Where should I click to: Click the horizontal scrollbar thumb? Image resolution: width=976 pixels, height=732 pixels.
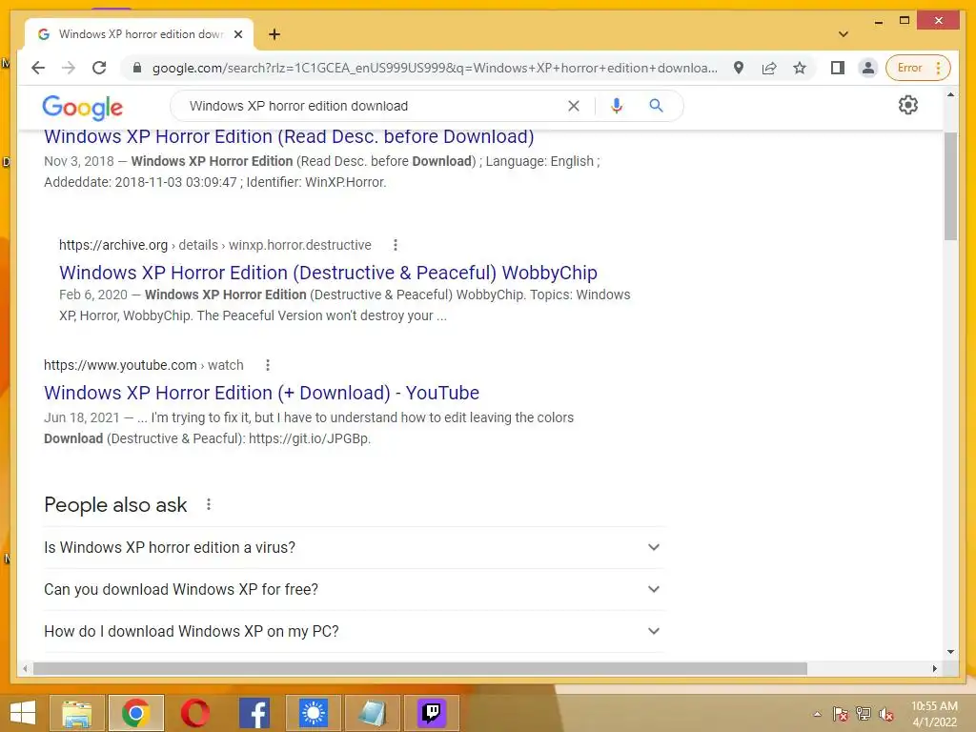pos(420,668)
